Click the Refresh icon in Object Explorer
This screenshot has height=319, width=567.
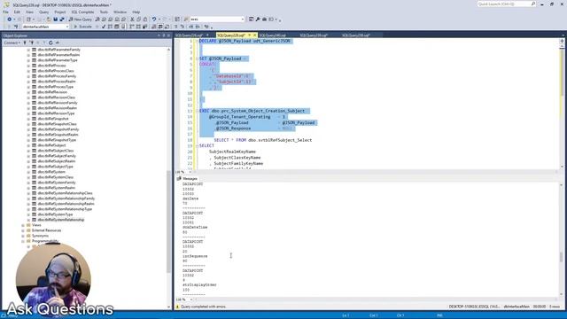[x=50, y=43]
